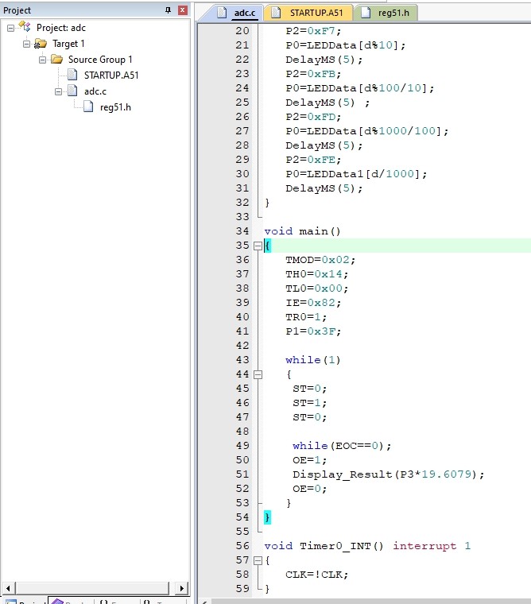Click 'ST=0;' on line 47
This screenshot has width=531, height=604.
[309, 417]
